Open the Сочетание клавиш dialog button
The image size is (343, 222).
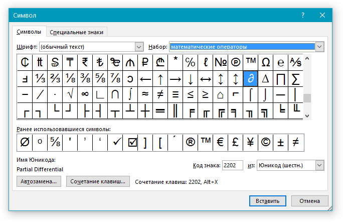pyautogui.click(x=98, y=181)
